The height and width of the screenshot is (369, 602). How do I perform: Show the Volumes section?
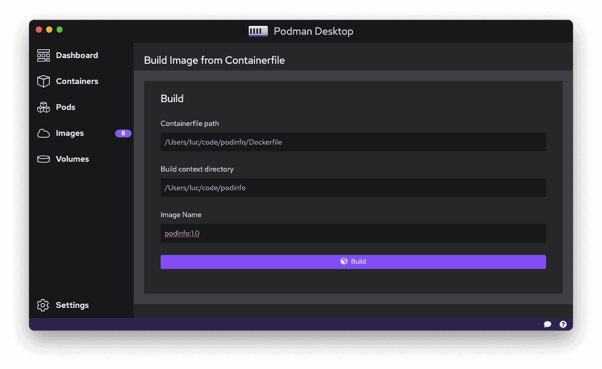73,159
